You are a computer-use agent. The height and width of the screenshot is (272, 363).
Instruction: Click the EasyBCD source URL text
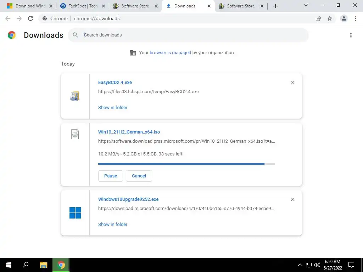[149, 92]
